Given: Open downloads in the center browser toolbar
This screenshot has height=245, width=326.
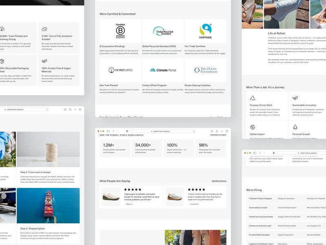Looking at the screenshot, I should coord(212,131).
